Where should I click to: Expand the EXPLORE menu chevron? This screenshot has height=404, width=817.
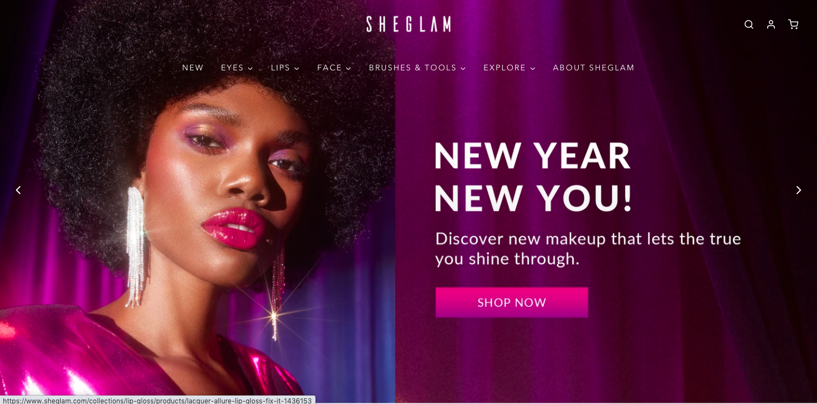click(533, 69)
